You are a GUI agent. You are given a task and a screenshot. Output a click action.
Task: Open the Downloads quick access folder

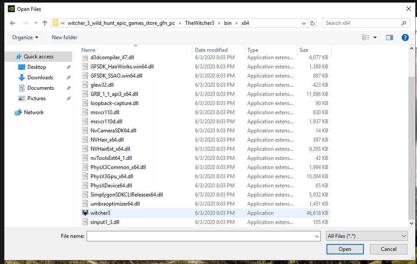40,78
